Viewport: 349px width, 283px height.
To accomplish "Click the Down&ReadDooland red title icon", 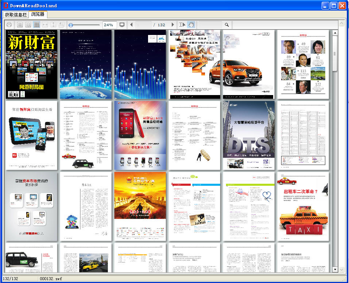I will pyautogui.click(x=5, y=5).
